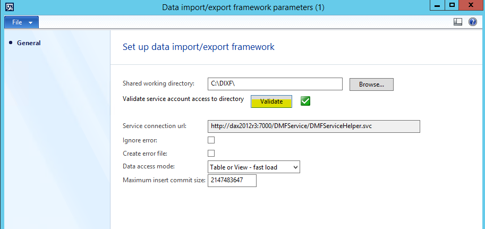Viewport: 485px width, 229px height.
Task: Tick the Create error file checkbox
Action: (211, 154)
